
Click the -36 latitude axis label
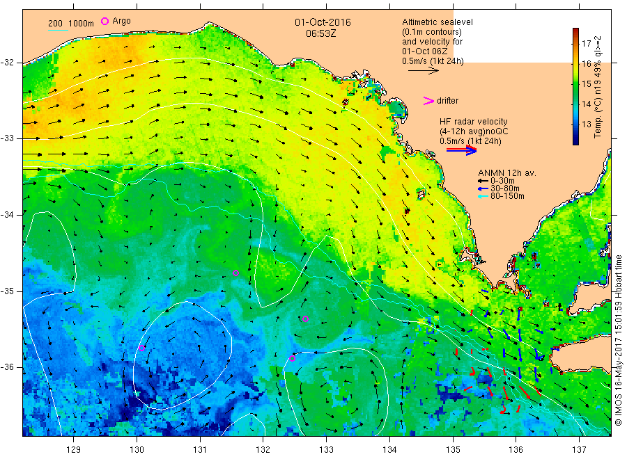(7, 367)
